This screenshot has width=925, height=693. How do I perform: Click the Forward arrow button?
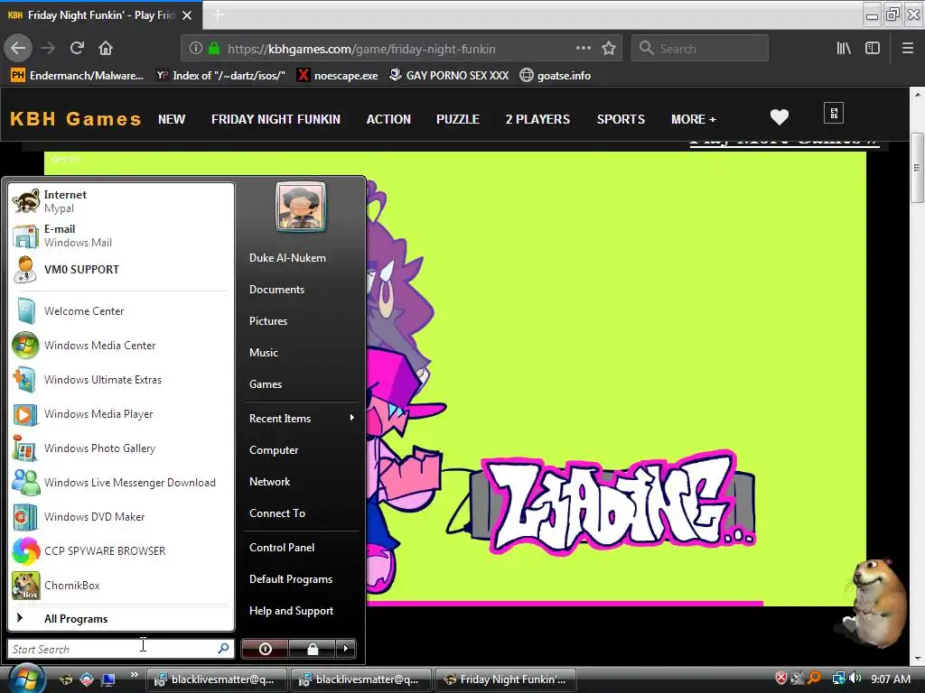48,49
